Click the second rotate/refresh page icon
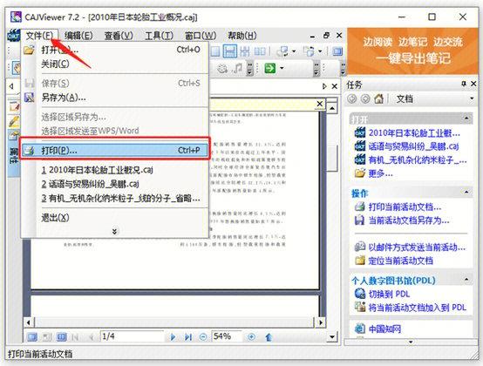 [x=309, y=51]
